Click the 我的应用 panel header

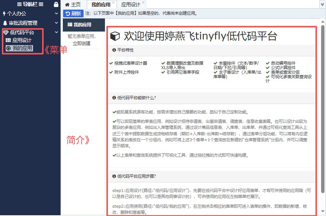click(x=84, y=25)
